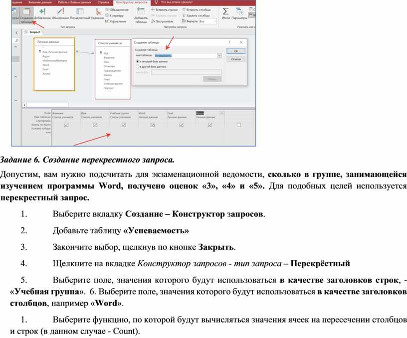The image size is (407, 338).
Task: Click OK in the Создание таблицы dialog
Action: coord(236,51)
